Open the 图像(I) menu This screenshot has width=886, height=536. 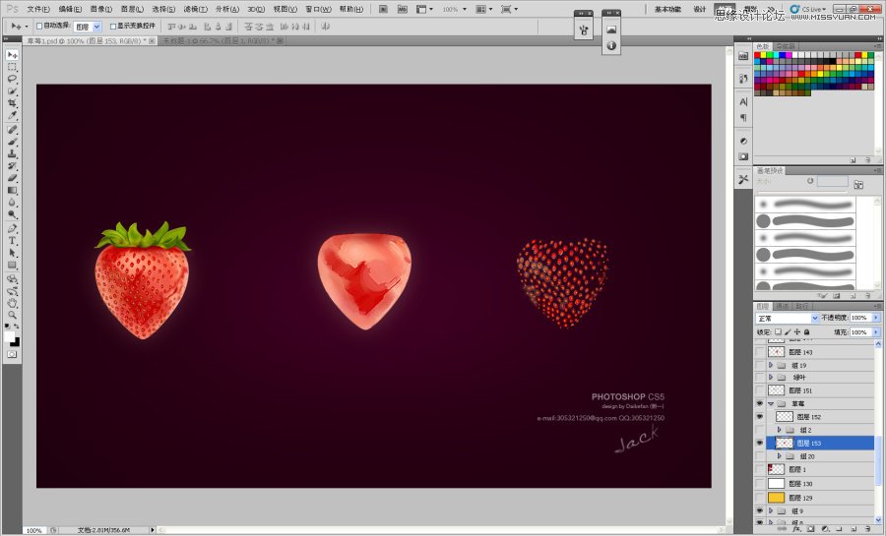99,9
